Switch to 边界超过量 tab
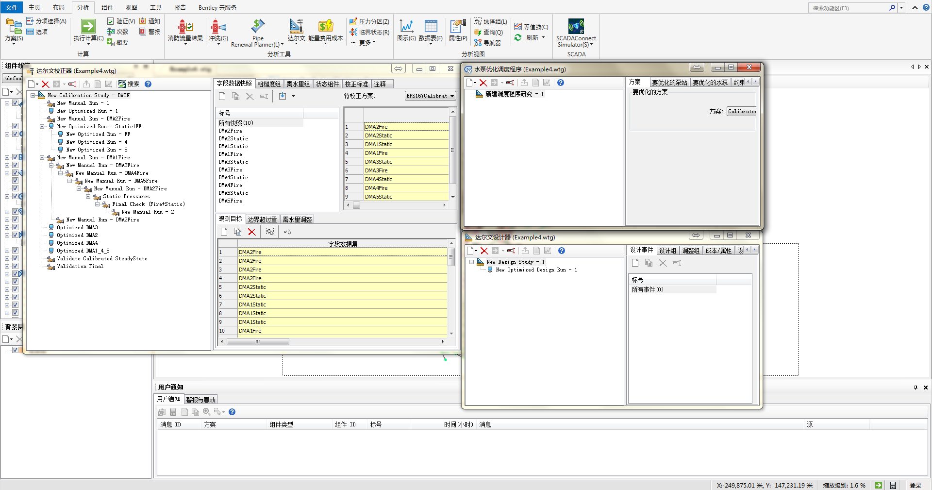932x490 pixels. pyautogui.click(x=262, y=220)
